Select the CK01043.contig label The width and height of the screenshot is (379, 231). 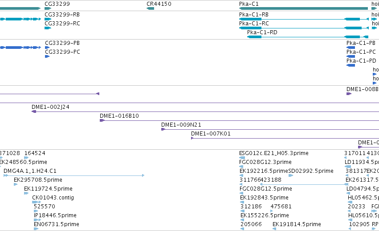pyautogui.click(x=53, y=198)
